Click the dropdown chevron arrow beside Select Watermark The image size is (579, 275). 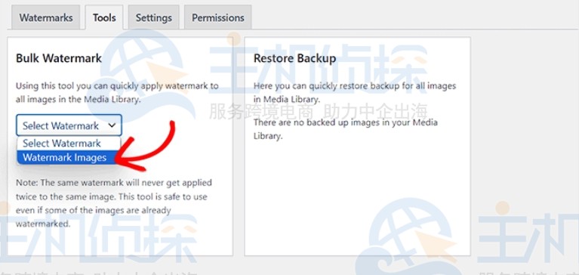coord(112,125)
